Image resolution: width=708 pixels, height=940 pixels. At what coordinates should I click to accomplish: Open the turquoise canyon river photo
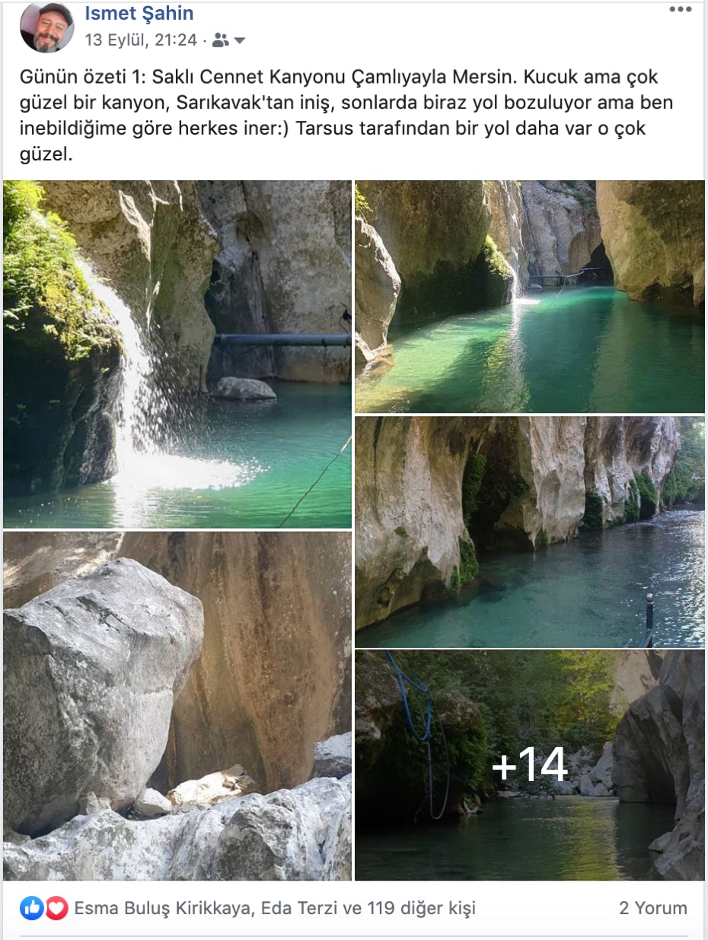530,297
